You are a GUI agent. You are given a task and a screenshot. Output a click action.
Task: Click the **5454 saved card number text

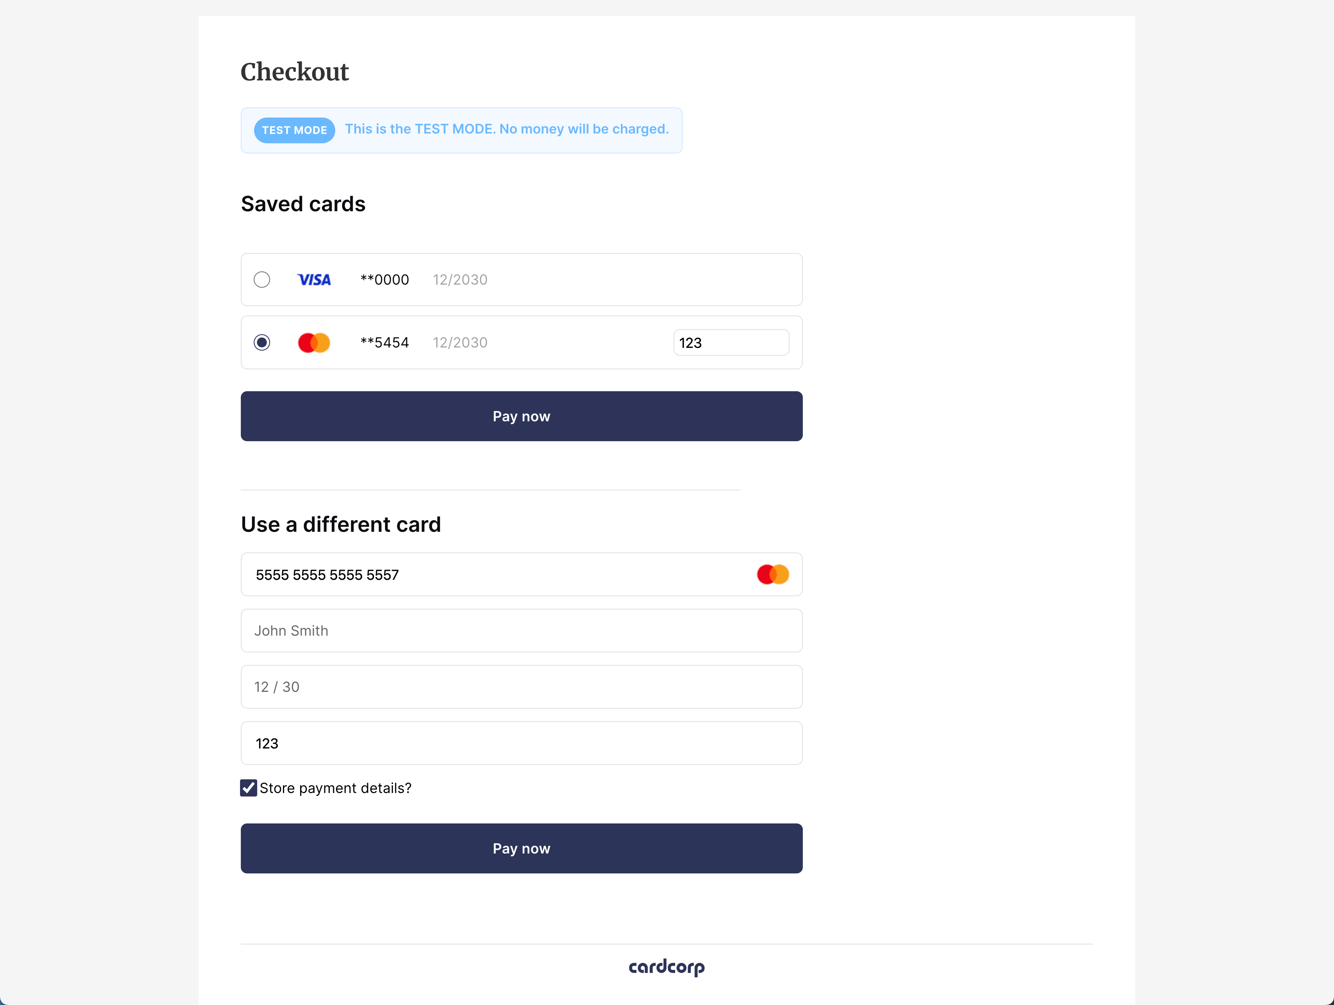pos(385,343)
